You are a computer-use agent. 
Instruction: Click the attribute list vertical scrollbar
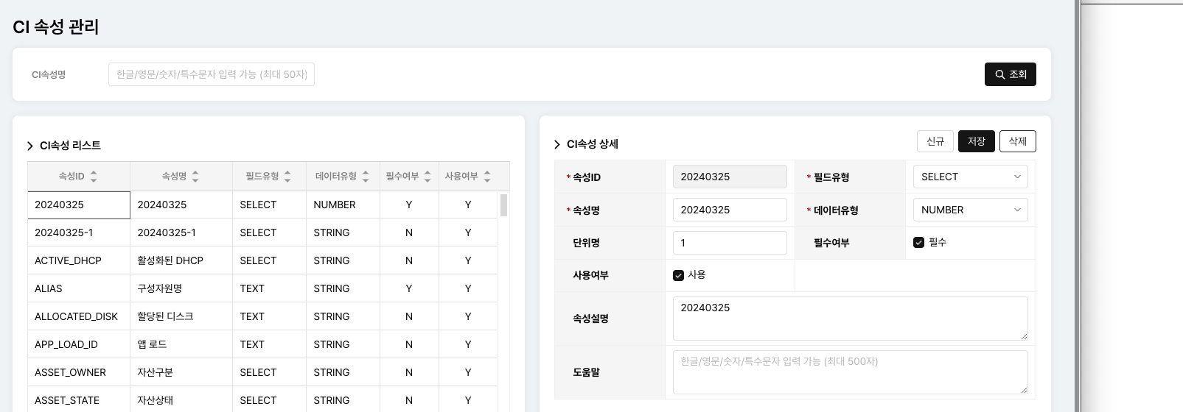click(504, 205)
